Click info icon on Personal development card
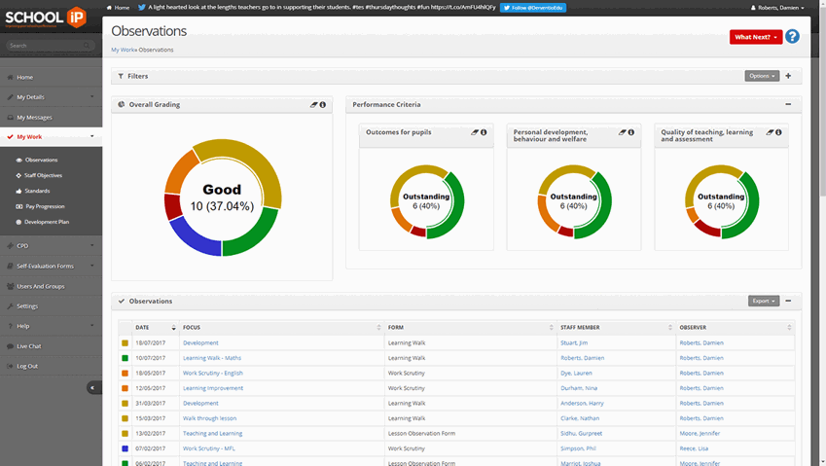This screenshot has height=466, width=826. click(631, 132)
